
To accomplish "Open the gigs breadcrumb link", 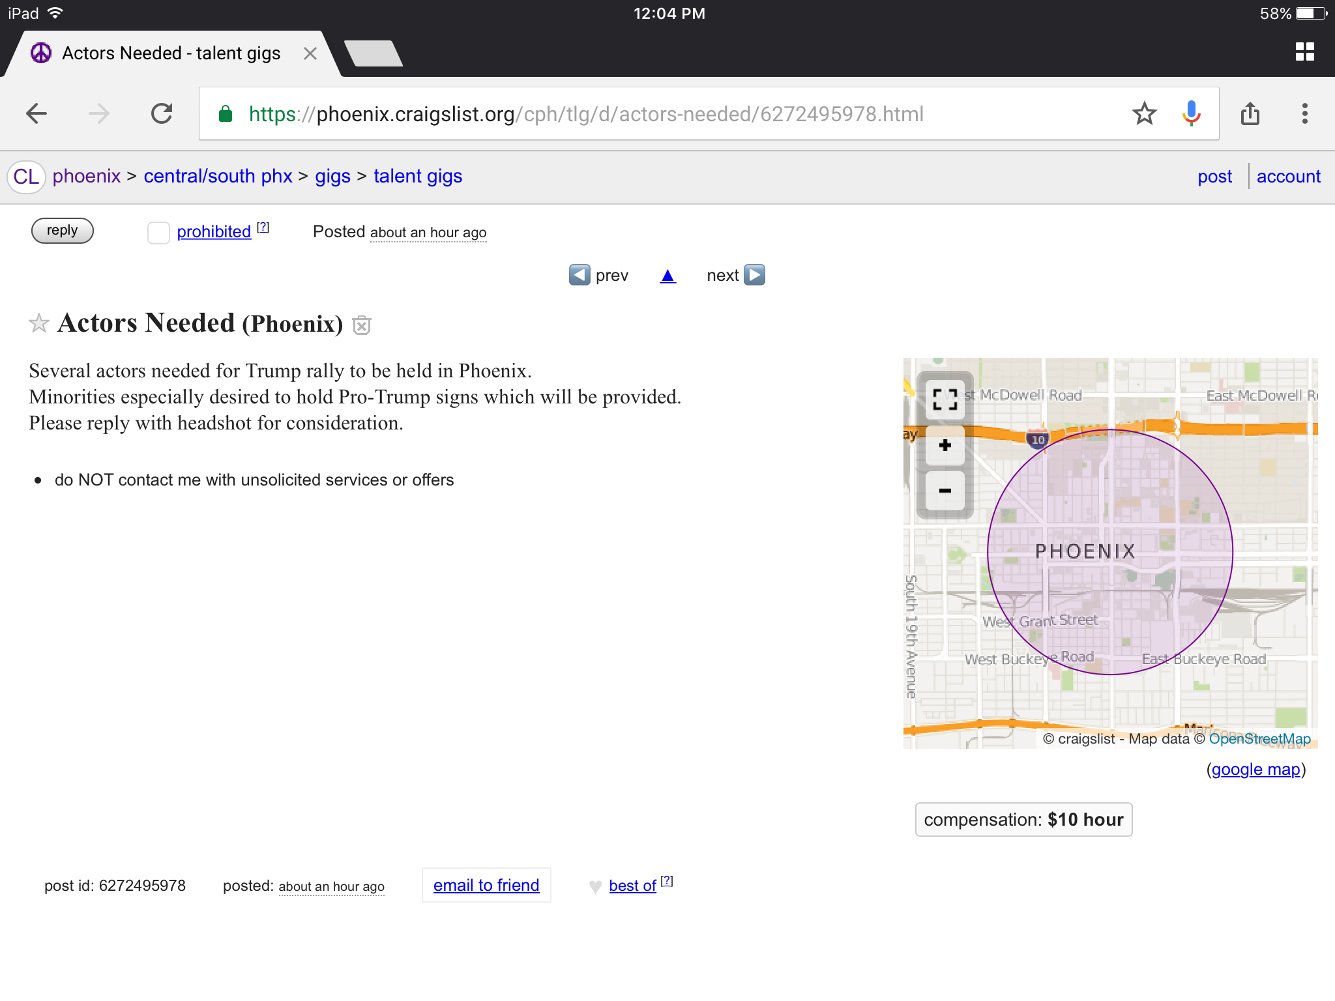I will [332, 177].
